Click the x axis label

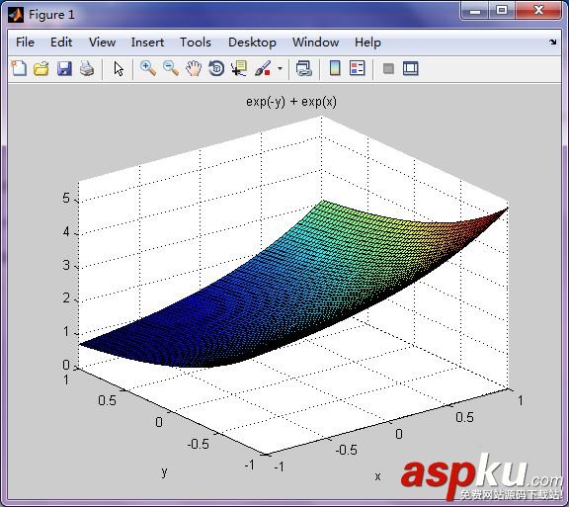coord(377,476)
